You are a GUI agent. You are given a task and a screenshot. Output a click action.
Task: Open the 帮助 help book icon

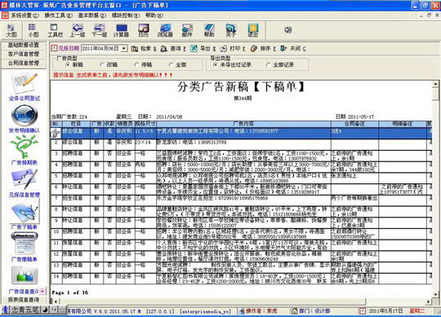pos(209,31)
